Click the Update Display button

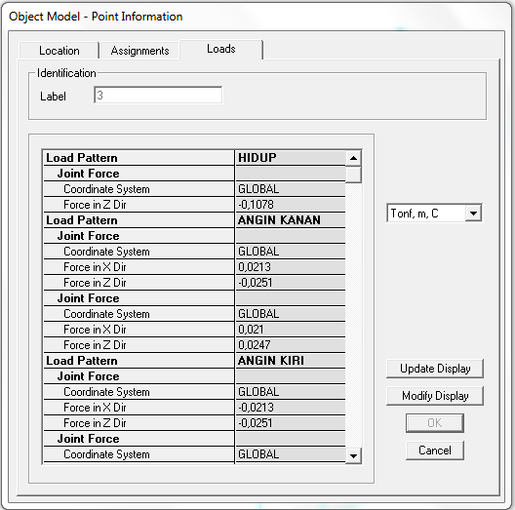(x=435, y=369)
